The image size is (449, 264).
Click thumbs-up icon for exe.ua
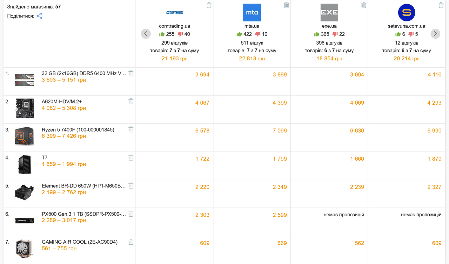[x=316, y=34]
